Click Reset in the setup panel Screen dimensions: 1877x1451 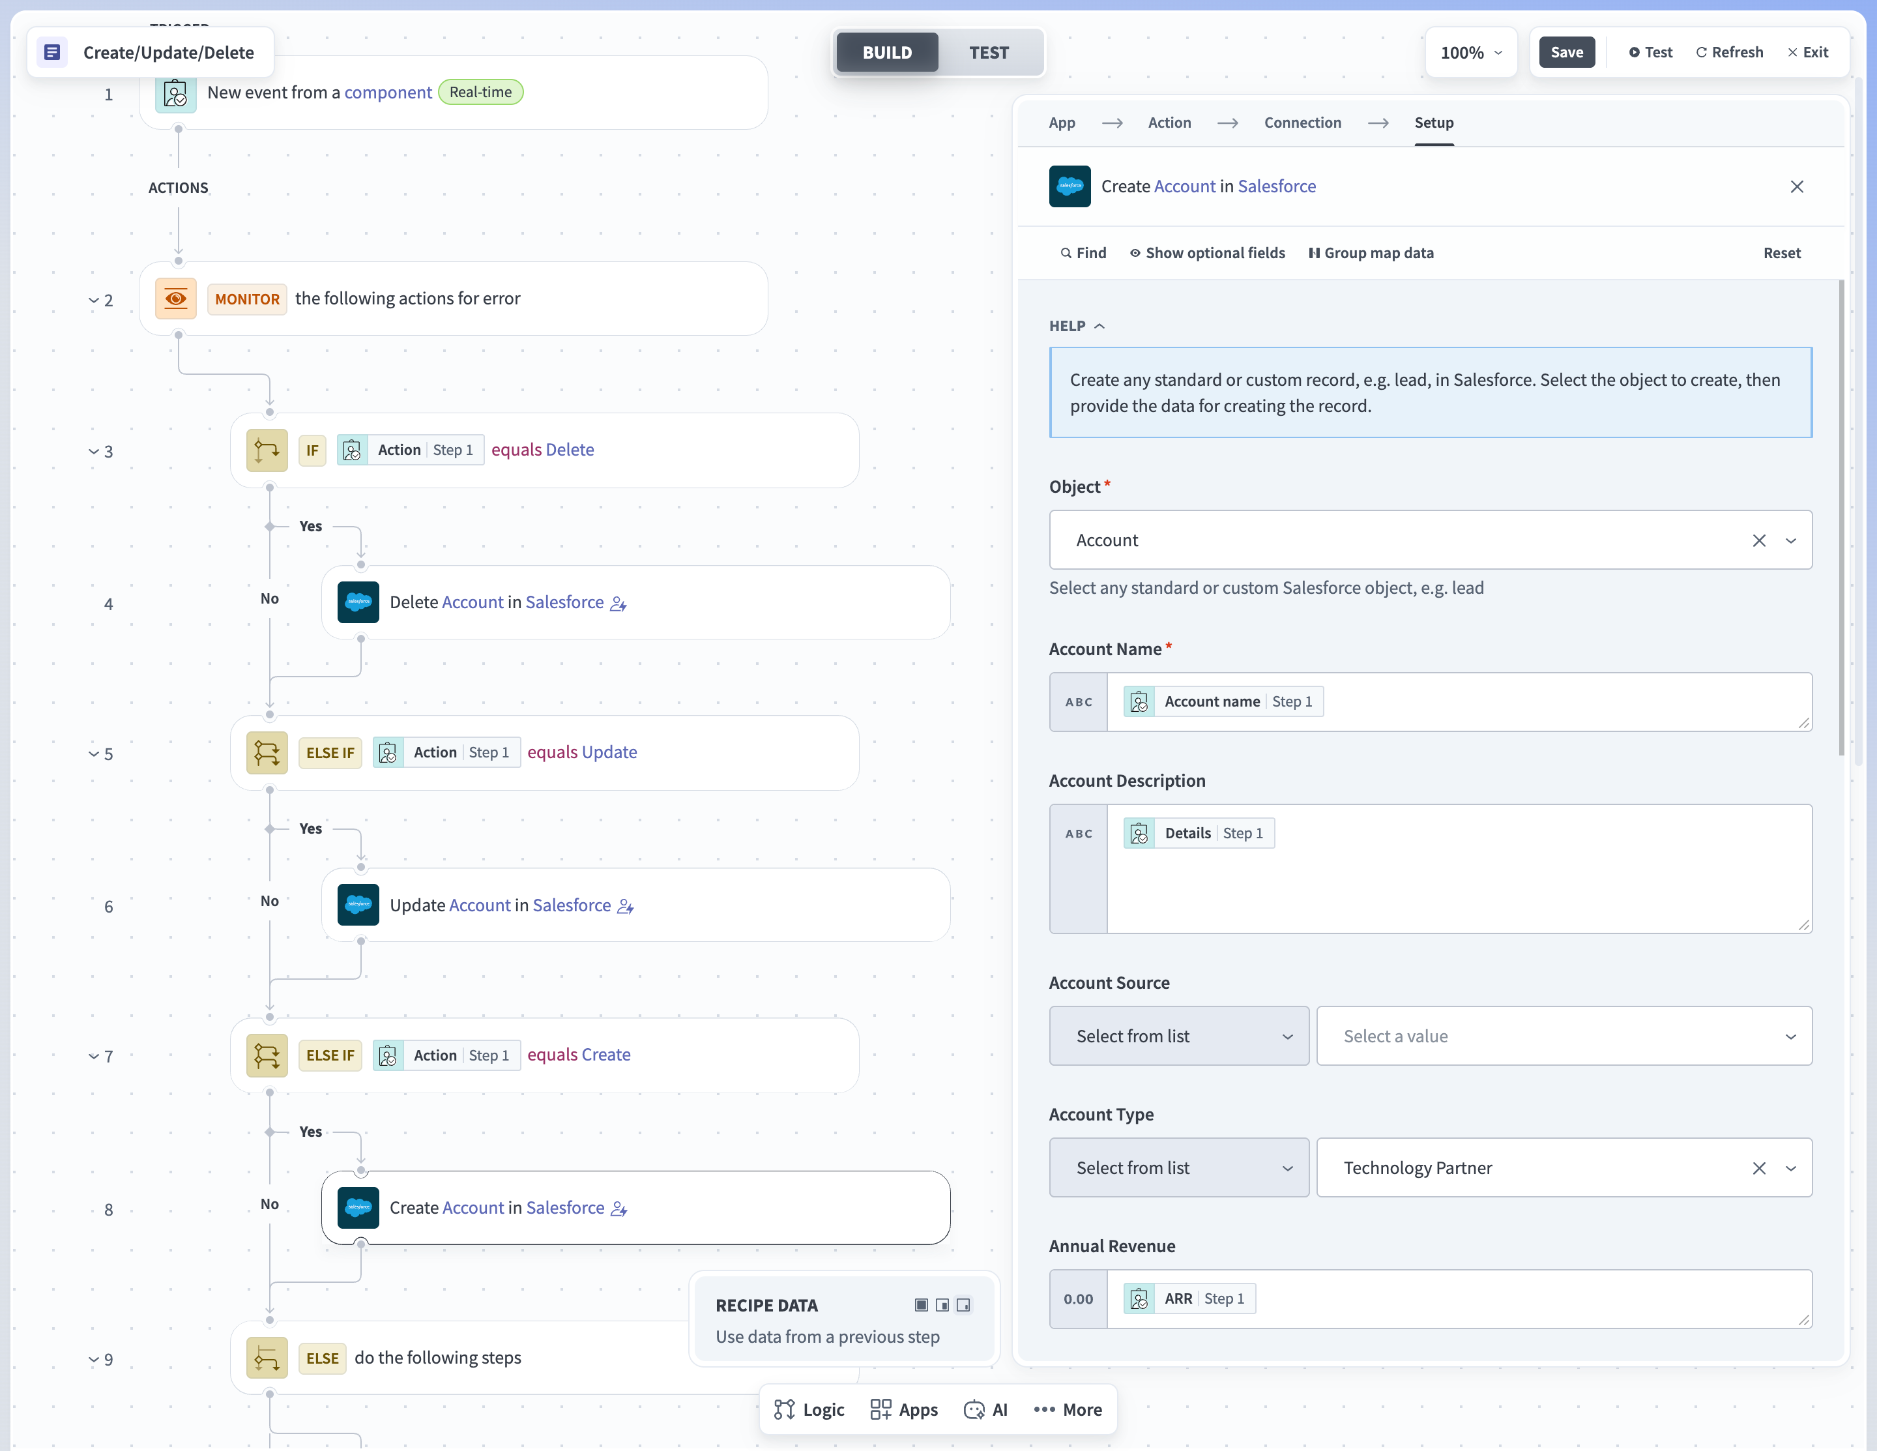pyautogui.click(x=1782, y=253)
